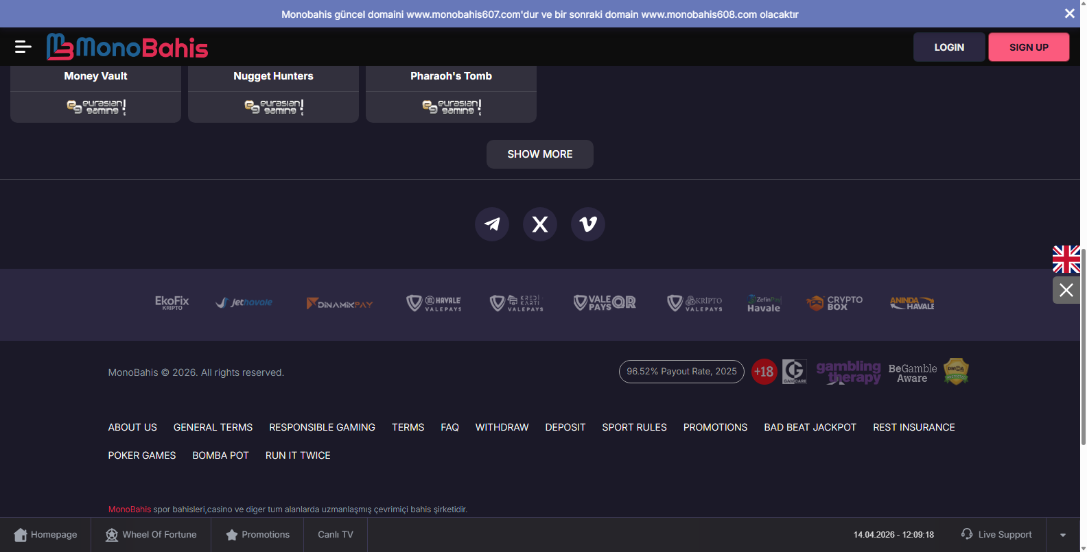Click the GamCare badge icon
This screenshot has width=1087, height=552.
coord(794,372)
